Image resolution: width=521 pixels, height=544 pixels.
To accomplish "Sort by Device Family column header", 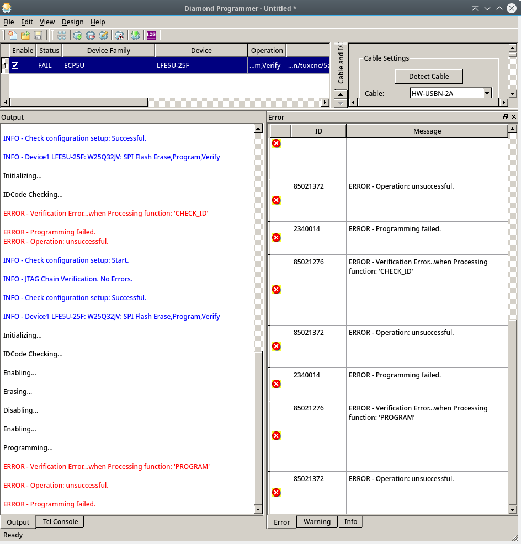I will [x=109, y=51].
